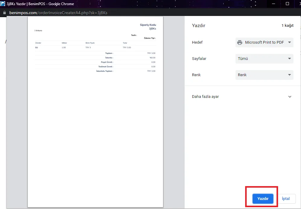The width and height of the screenshot is (301, 209).
Task: Click the discount value '%0.00'
Action: [152, 58]
